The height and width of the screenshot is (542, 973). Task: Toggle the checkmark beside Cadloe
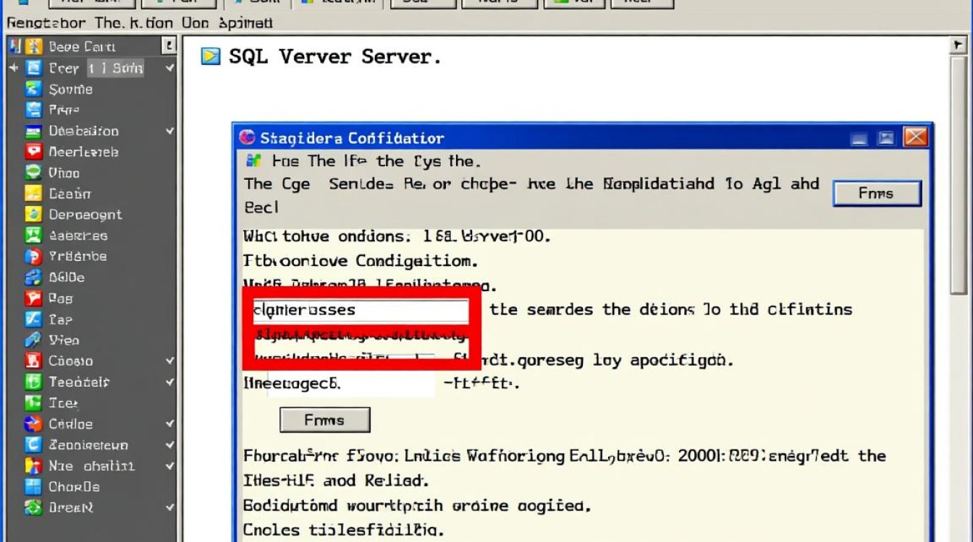coord(168,424)
